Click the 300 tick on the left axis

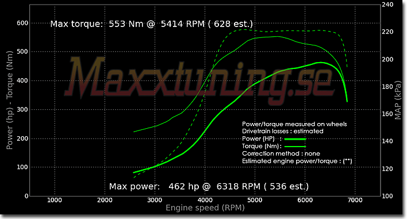pyautogui.click(x=22, y=109)
